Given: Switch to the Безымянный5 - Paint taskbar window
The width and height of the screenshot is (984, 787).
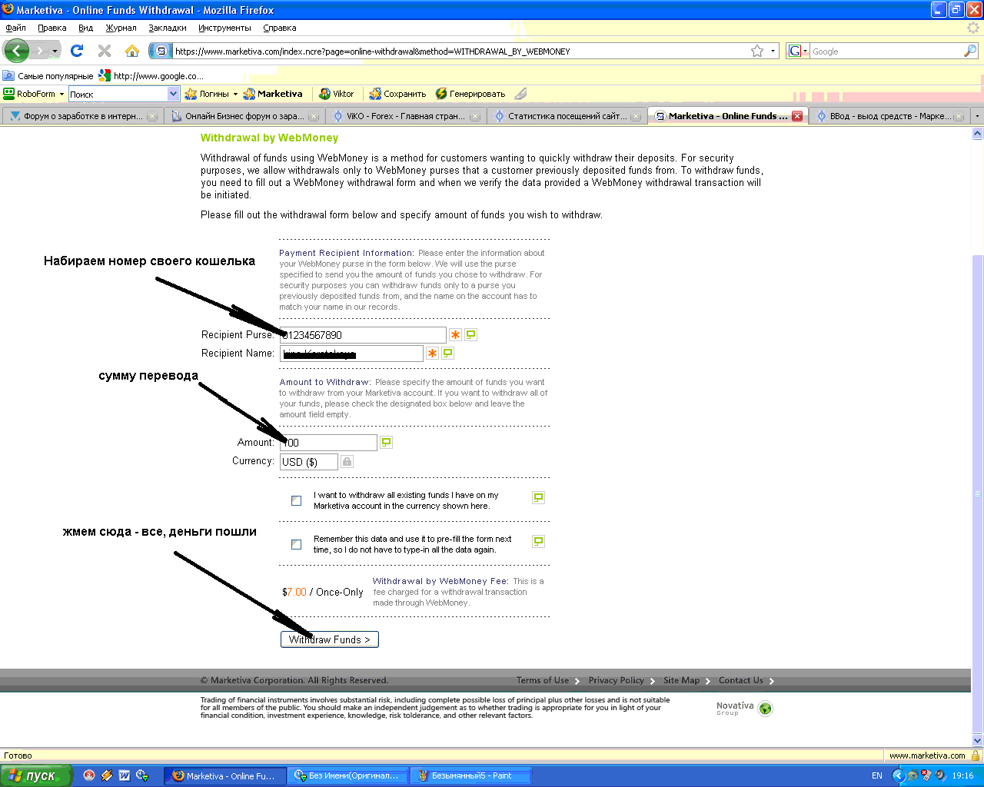Looking at the screenshot, I should (x=470, y=775).
